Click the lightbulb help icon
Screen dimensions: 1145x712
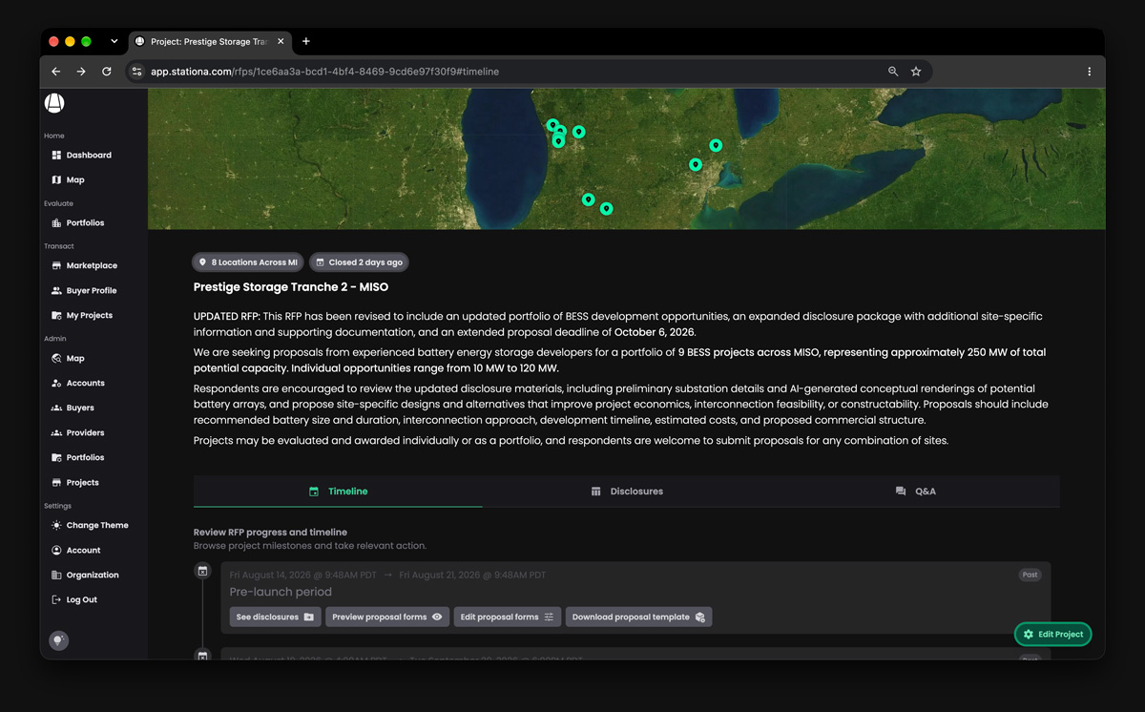point(59,640)
